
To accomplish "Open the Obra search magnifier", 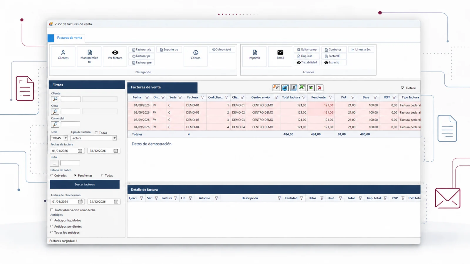I will [55, 112].
